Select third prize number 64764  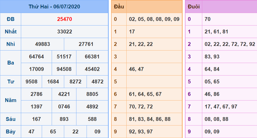click(x=36, y=57)
